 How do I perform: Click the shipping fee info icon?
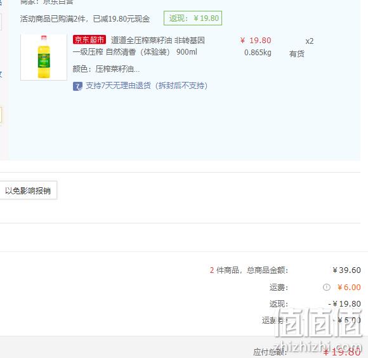click(327, 287)
